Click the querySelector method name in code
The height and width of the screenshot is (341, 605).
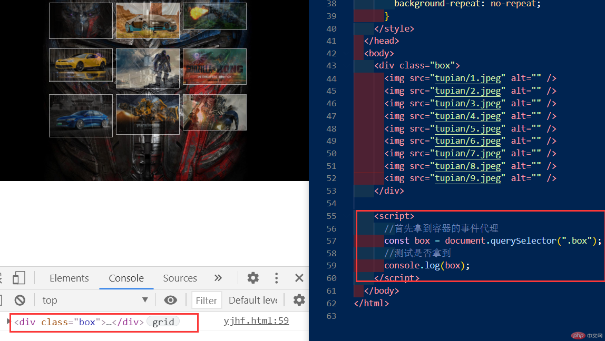click(524, 241)
